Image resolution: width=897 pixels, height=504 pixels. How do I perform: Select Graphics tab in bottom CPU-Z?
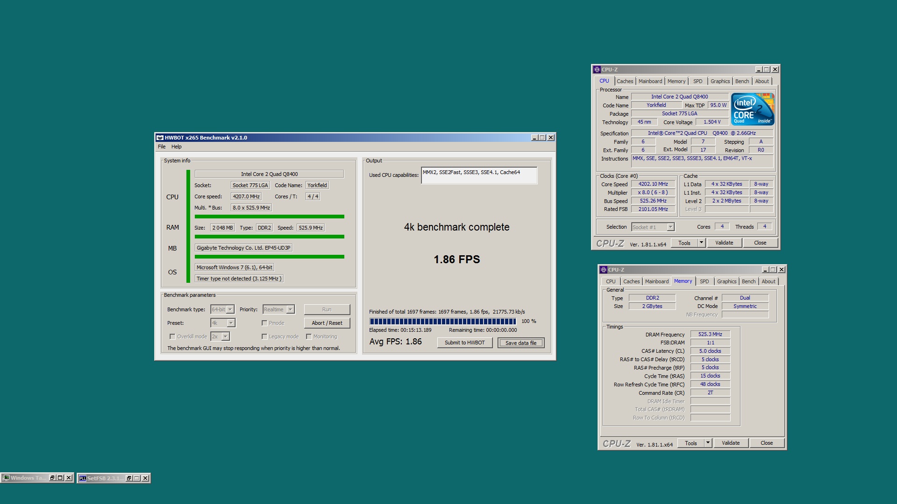[x=726, y=281]
